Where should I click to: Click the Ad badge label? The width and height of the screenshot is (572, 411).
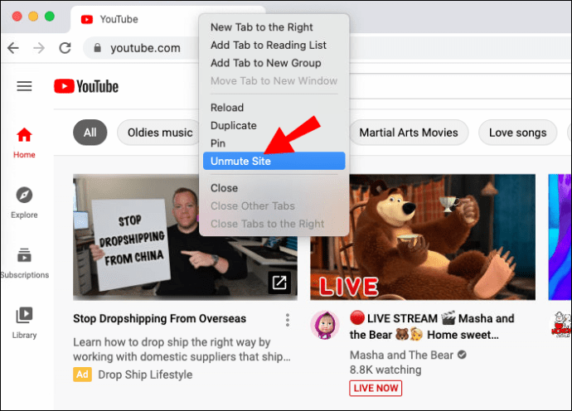(82, 375)
